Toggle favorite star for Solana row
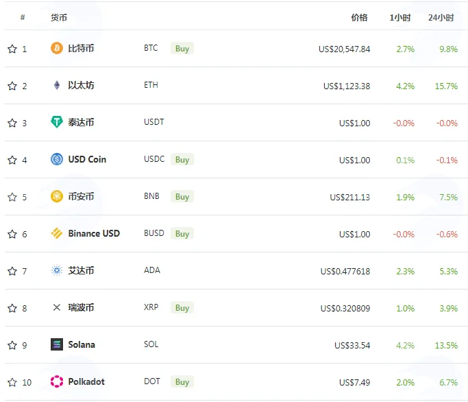 click(x=12, y=345)
